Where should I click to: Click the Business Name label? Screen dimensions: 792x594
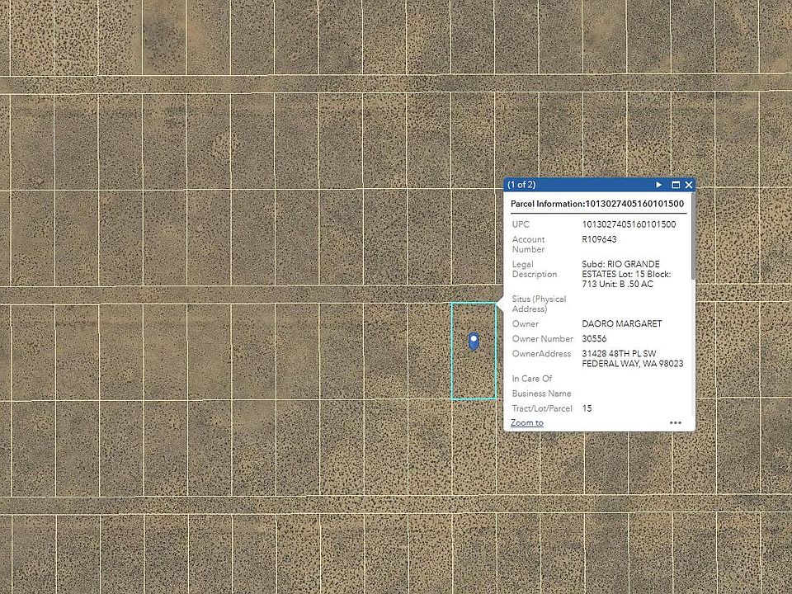click(541, 394)
